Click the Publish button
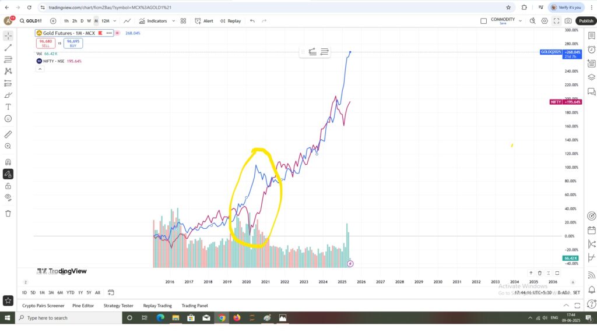 pos(586,21)
